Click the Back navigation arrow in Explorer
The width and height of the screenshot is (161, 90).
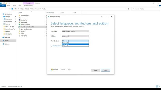(2, 9)
